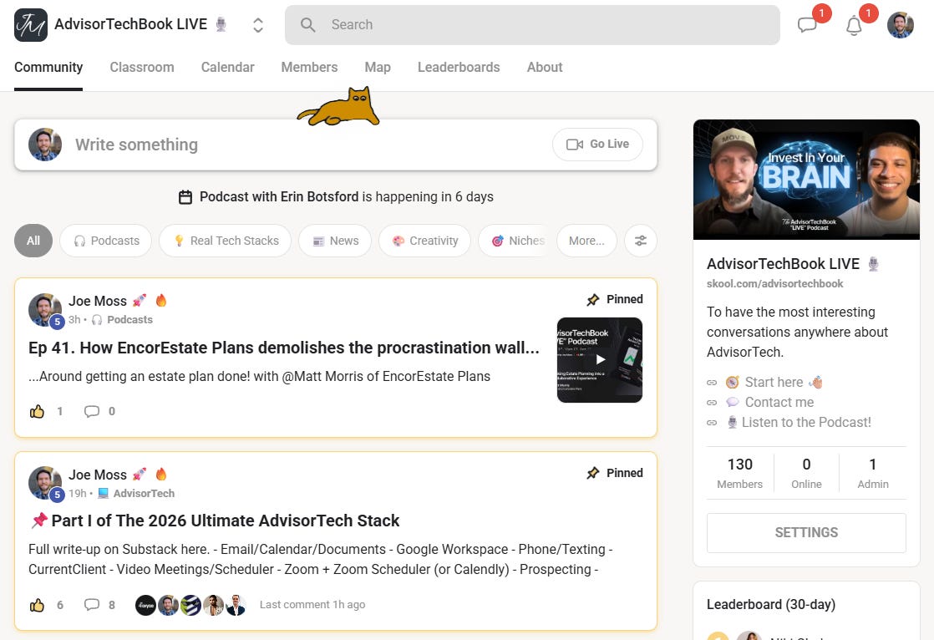
Task: Open the Invest In Your Brain cover image
Action: pyautogui.click(x=806, y=180)
